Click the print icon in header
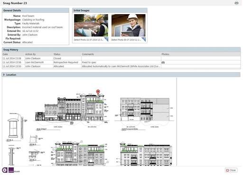The width and height of the screenshot is (243, 175). (x=236, y=3)
